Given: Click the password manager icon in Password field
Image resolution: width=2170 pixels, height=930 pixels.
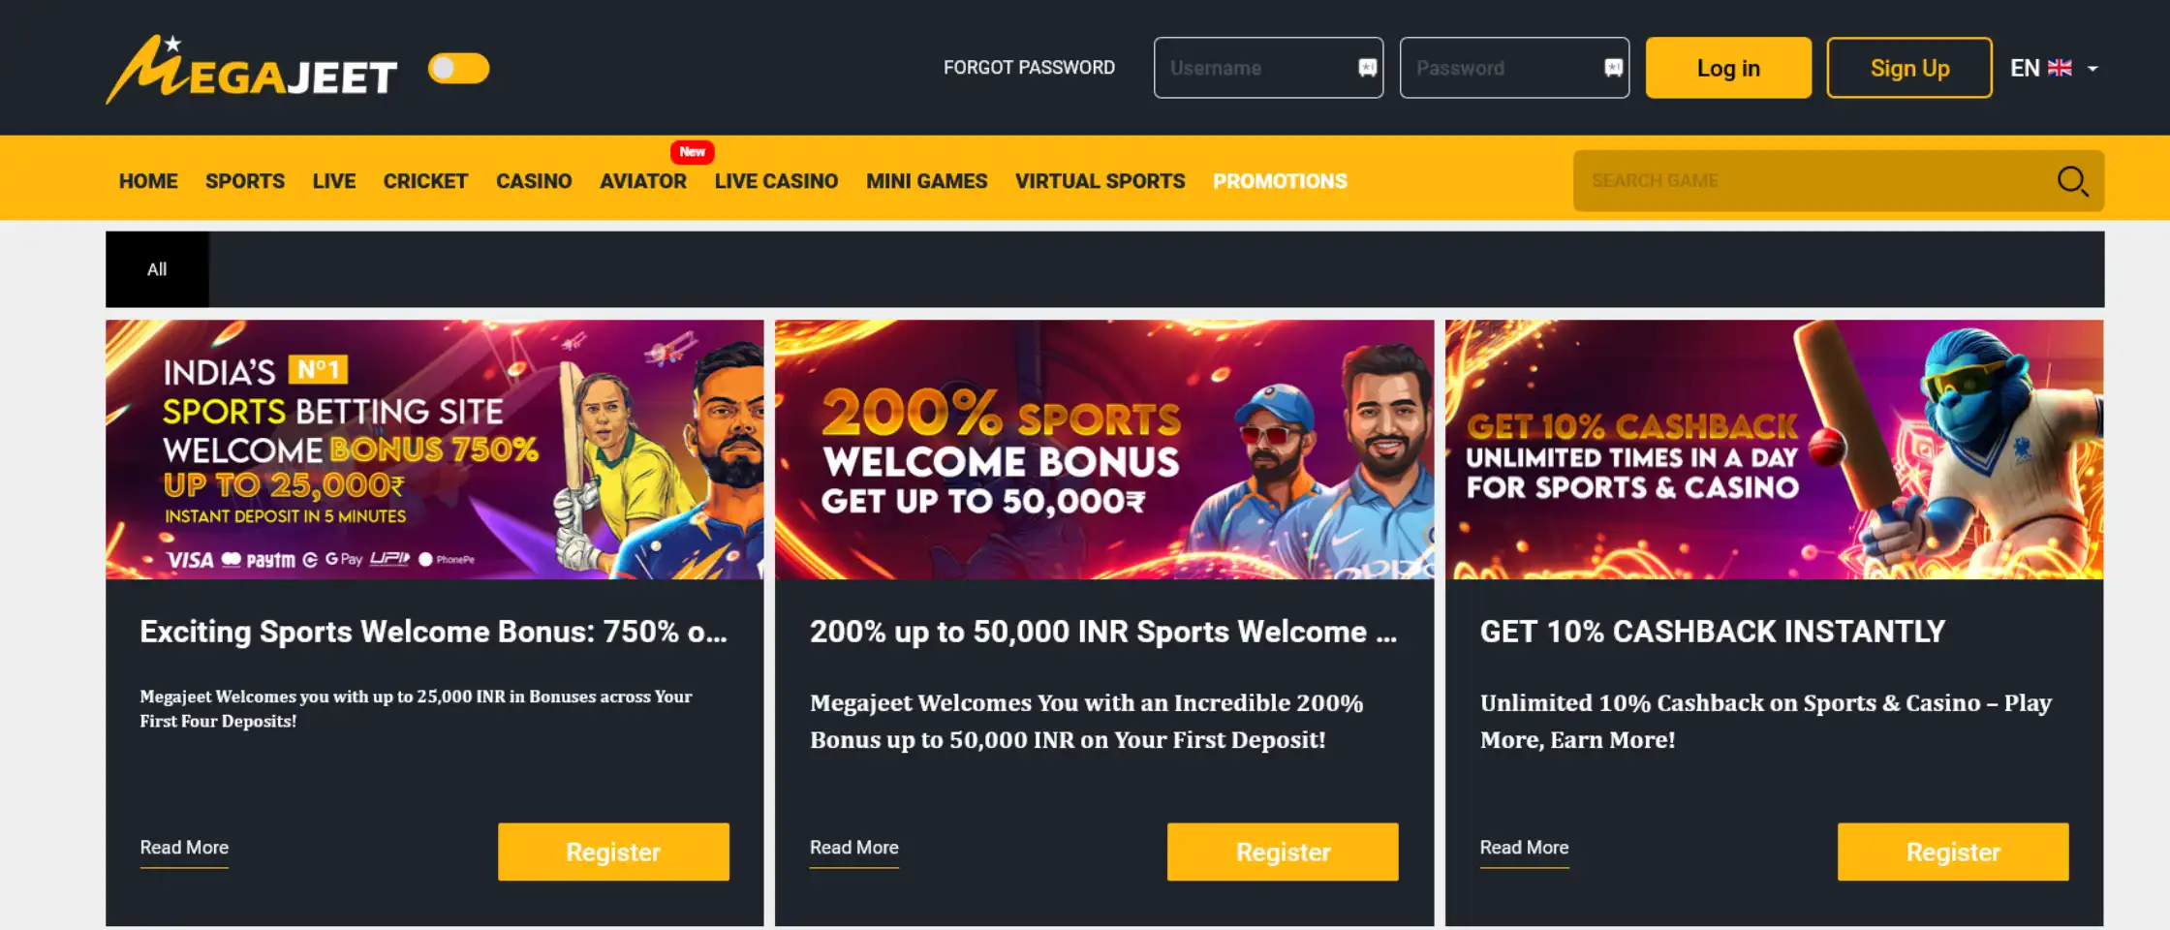Looking at the screenshot, I should click(1613, 68).
